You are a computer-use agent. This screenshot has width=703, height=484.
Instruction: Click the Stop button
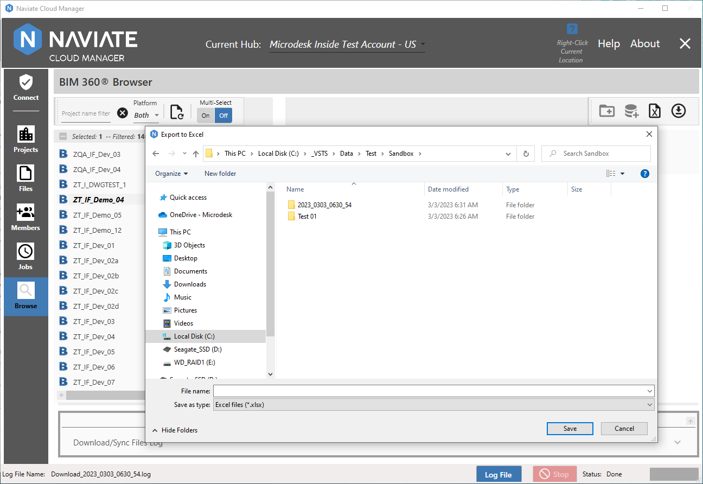(x=554, y=475)
